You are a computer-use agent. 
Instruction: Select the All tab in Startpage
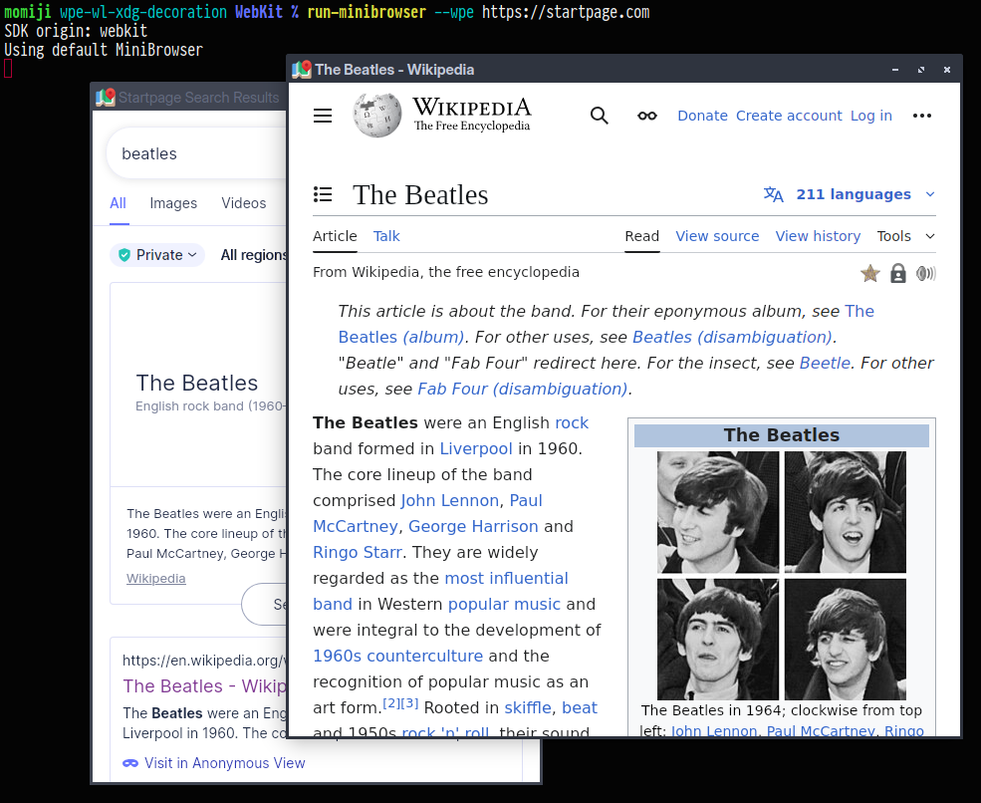[118, 203]
